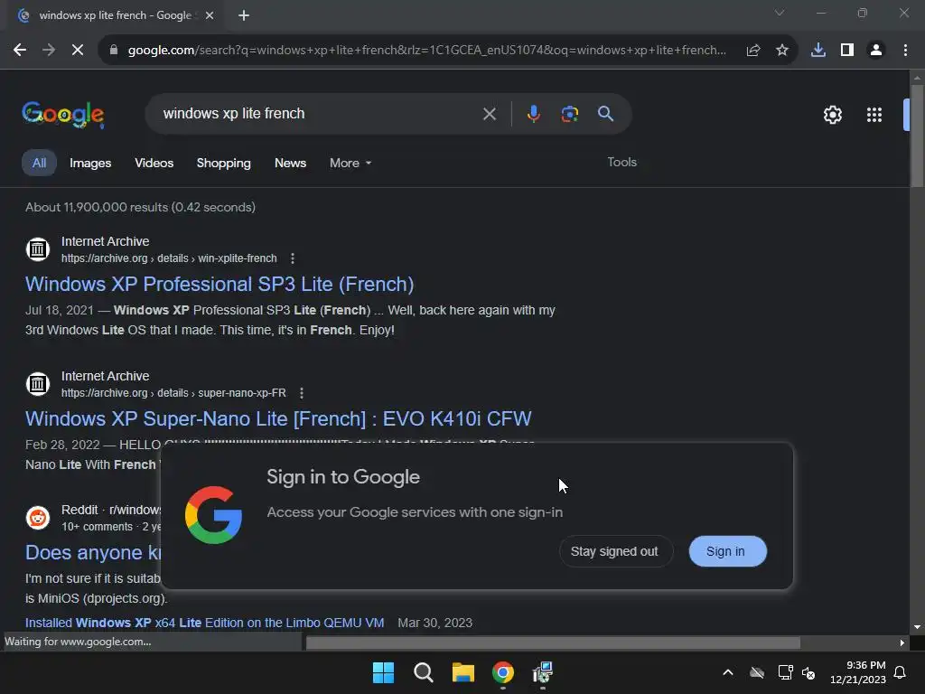Open Chrome downloads icon
Image resolution: width=925 pixels, height=694 pixels.
818,51
